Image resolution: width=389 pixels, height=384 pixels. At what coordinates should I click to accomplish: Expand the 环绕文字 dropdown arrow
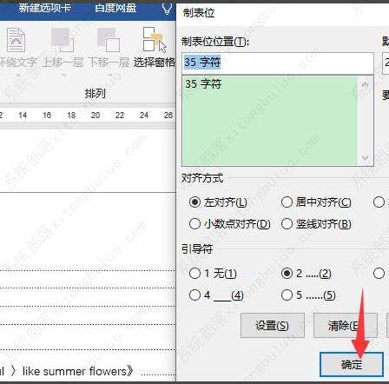[18, 76]
